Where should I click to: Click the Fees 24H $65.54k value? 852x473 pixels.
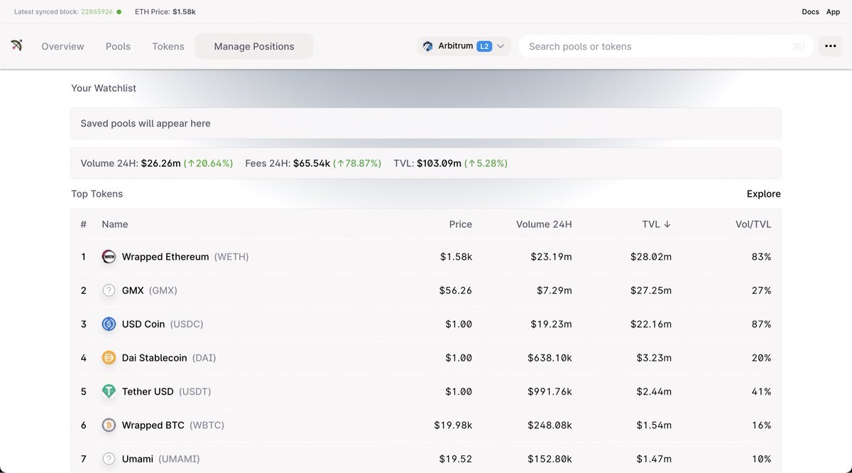[312, 163]
